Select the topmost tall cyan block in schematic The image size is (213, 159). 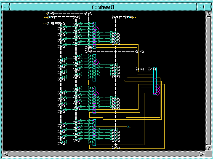point(94,35)
